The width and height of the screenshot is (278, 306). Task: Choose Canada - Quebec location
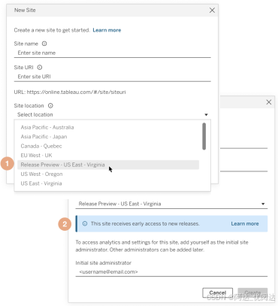point(108,146)
